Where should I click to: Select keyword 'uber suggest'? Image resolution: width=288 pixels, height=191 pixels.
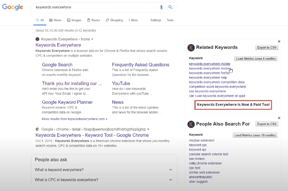[x=198, y=182]
